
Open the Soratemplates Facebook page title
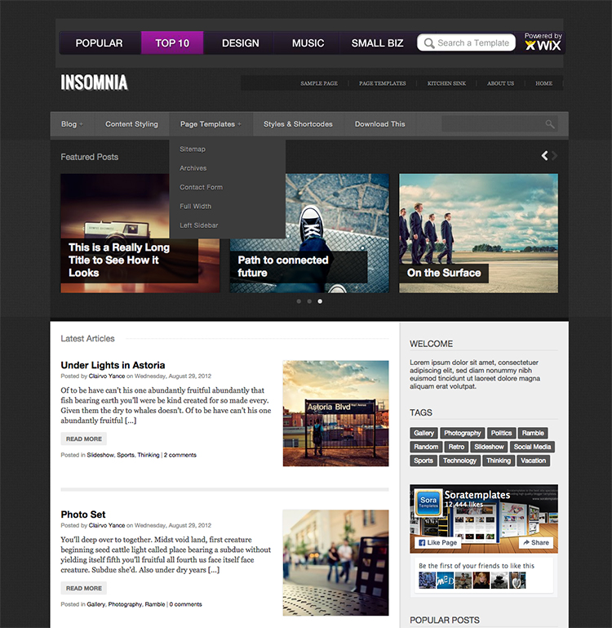pyautogui.click(x=477, y=495)
